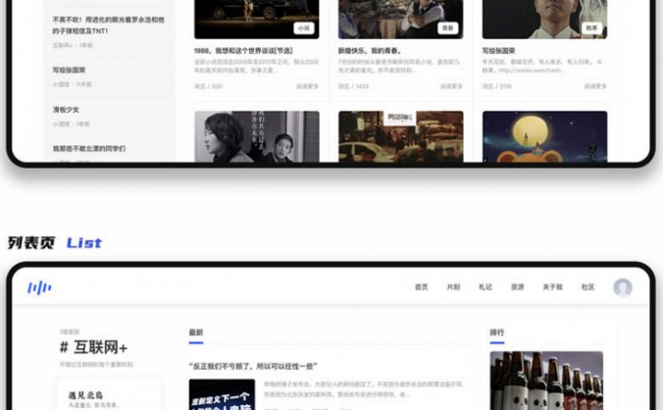Open the thumbnail of the man in a white shirt
This screenshot has height=410, width=663.
(x=544, y=20)
